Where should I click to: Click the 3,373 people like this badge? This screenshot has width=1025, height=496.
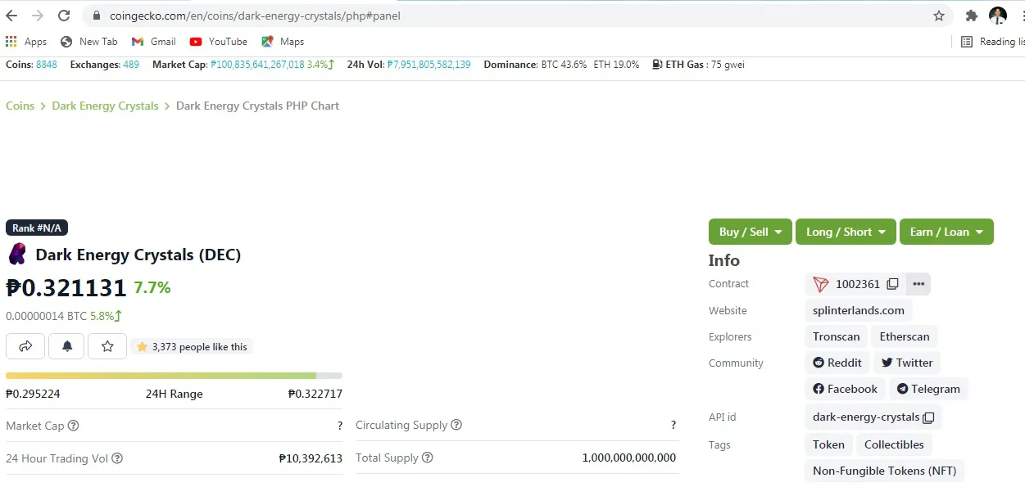192,347
